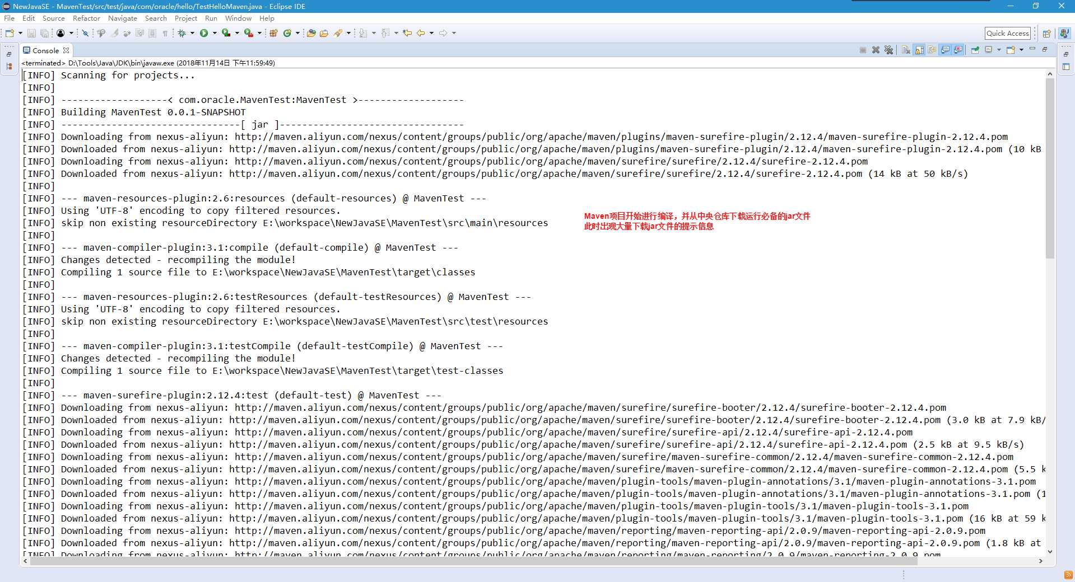1075x582 pixels.
Task: Select the Java perspective icon
Action: point(1064,33)
